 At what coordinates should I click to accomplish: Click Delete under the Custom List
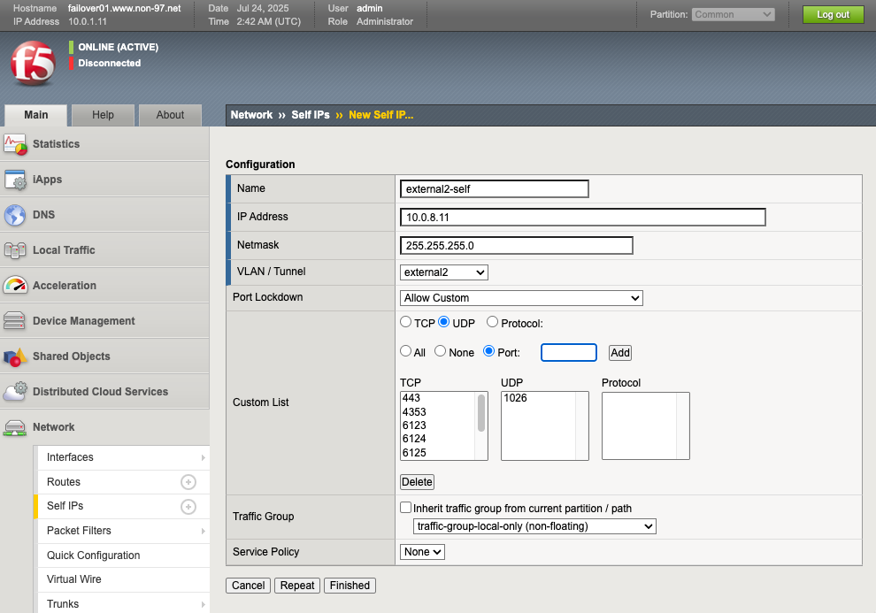coord(418,482)
